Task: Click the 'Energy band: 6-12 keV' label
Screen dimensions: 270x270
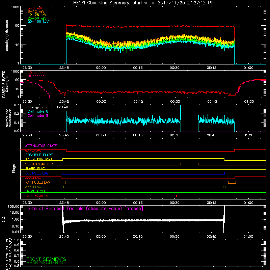Action: click(x=48, y=107)
